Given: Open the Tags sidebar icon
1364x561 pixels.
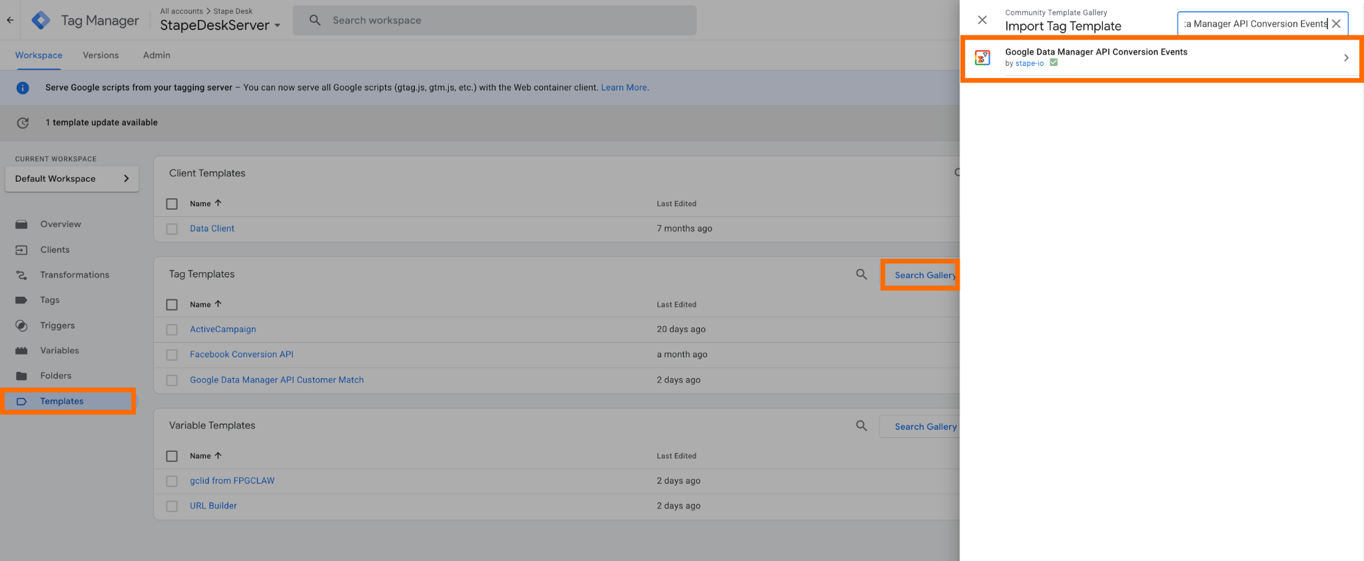Looking at the screenshot, I should coord(21,300).
